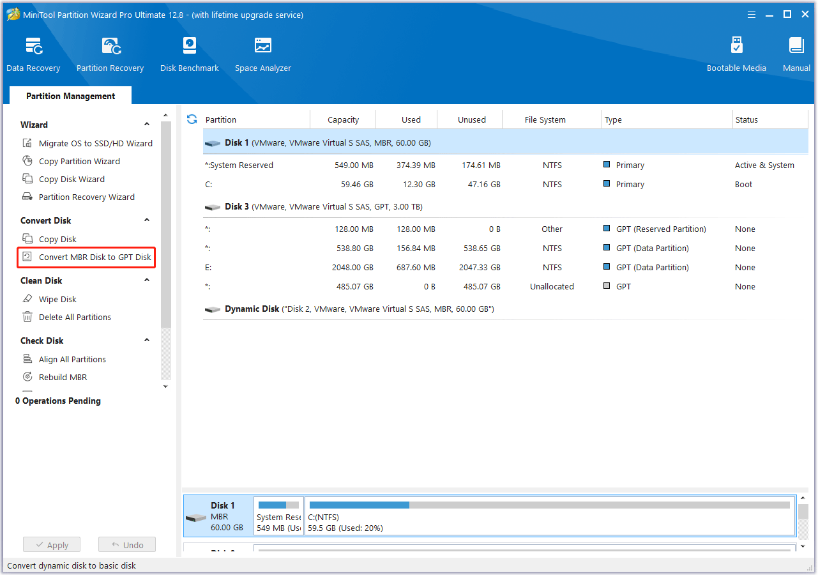
Task: Select the Disk 3 header row
Action: click(506, 207)
